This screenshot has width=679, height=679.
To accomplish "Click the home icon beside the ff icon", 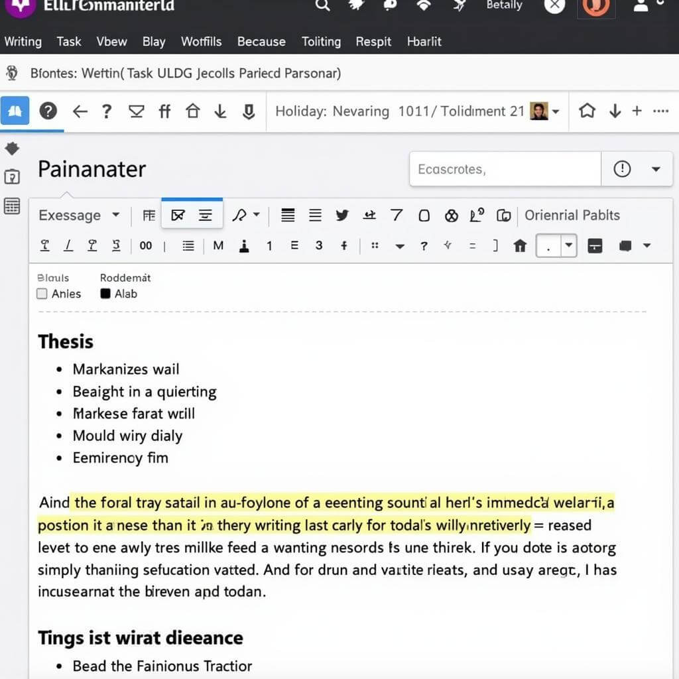I will (x=193, y=111).
